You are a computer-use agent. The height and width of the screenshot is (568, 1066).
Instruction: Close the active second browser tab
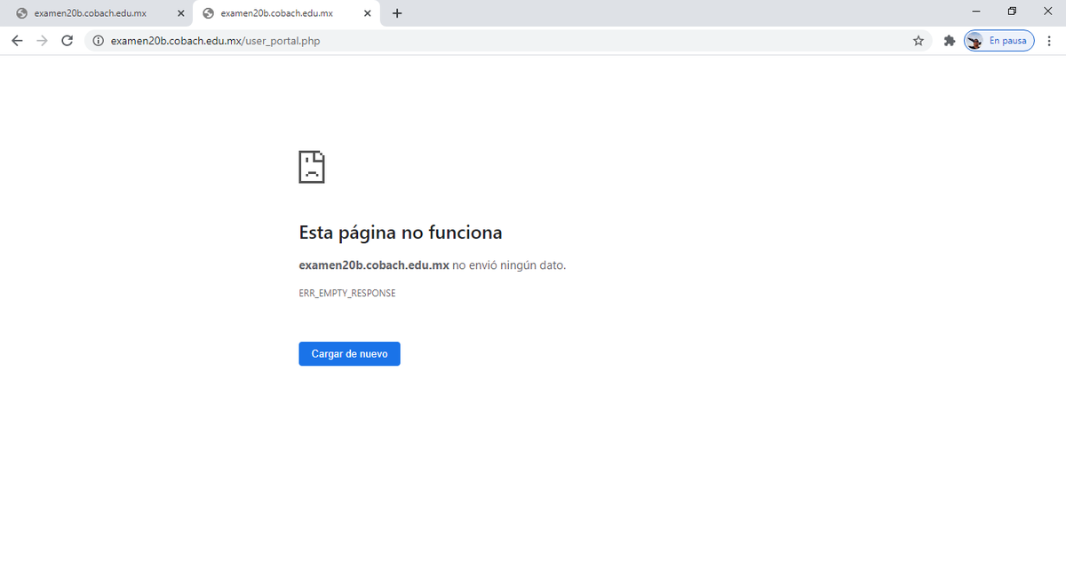[x=368, y=13]
